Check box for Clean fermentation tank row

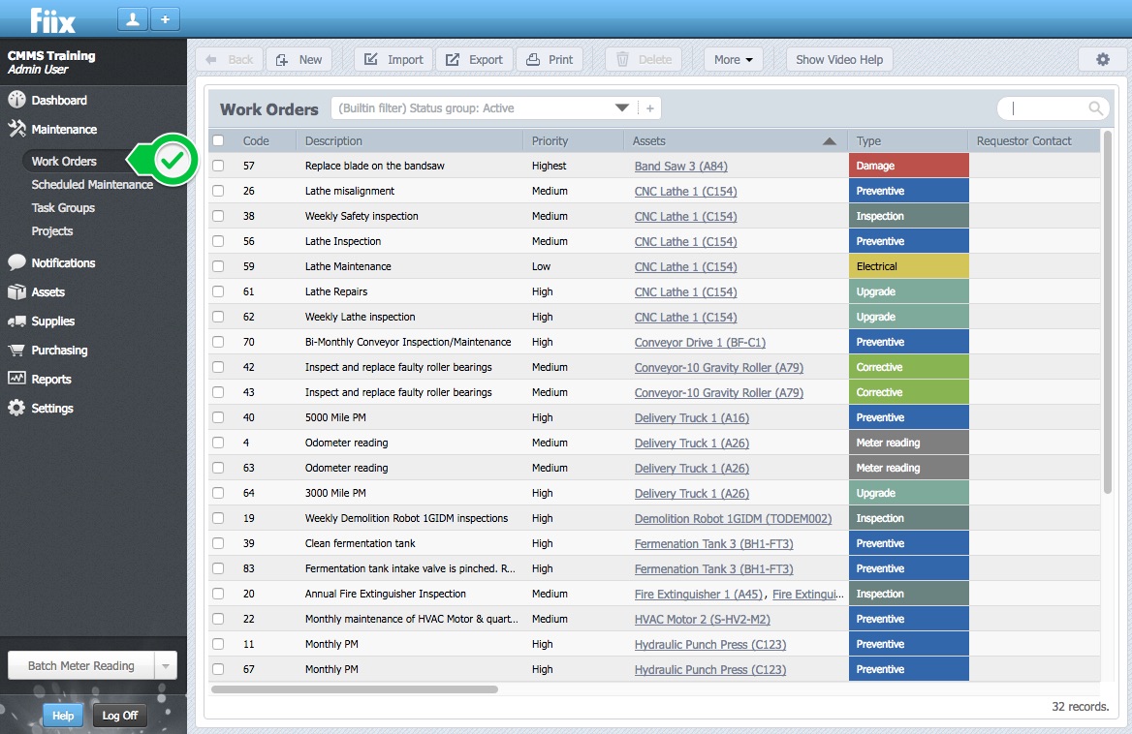coord(218,543)
